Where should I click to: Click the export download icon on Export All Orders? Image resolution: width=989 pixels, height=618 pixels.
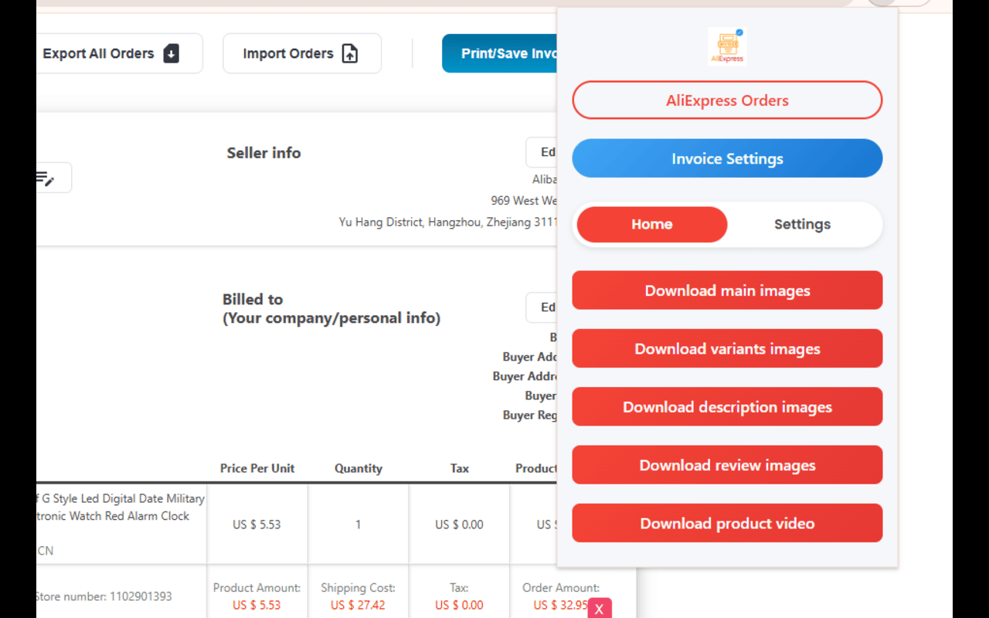click(x=172, y=53)
